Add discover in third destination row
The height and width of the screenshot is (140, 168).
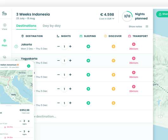coord(113,75)
